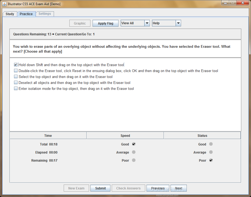Image resolution: width=251 pixels, height=197 pixels.
Task: Click the Help combo box field
Action: pyautogui.click(x=164, y=23)
